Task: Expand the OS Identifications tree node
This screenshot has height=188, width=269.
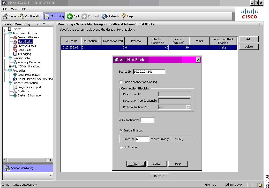Action: 10,66
